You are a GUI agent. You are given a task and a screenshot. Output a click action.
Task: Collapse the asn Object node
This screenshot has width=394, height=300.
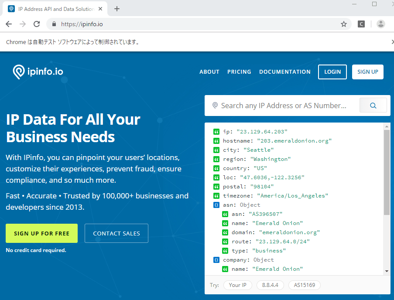216,205
